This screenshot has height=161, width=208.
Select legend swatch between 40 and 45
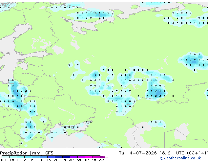pos(89,157)
